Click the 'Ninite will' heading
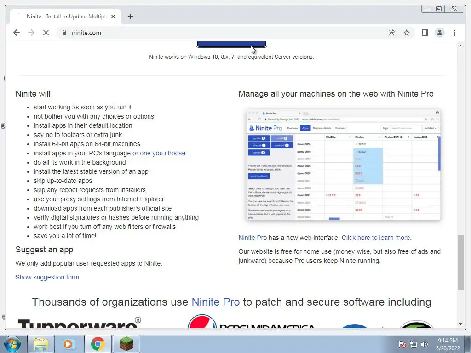The image size is (471, 353). 33,94
